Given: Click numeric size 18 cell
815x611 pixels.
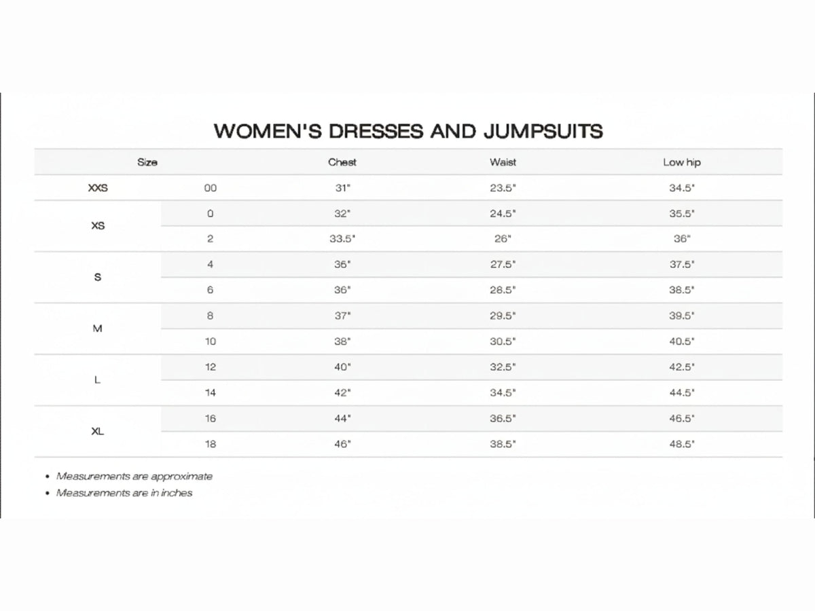Looking at the screenshot, I should [x=211, y=444].
